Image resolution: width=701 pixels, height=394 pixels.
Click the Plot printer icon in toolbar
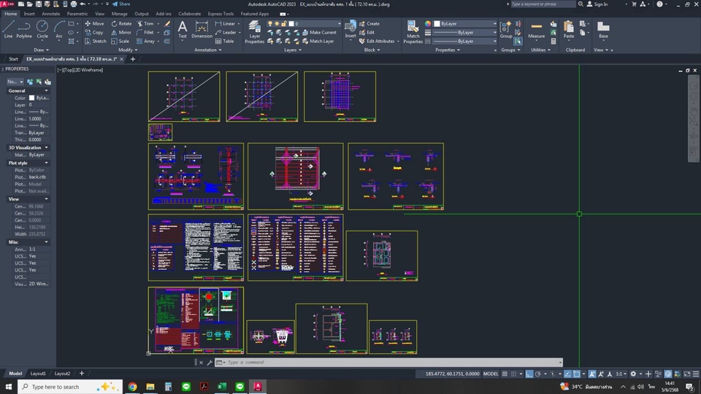click(x=73, y=4)
